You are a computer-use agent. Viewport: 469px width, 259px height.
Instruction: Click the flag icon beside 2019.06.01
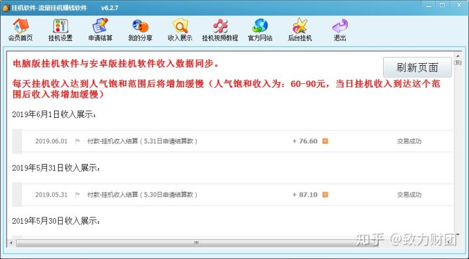(78, 141)
